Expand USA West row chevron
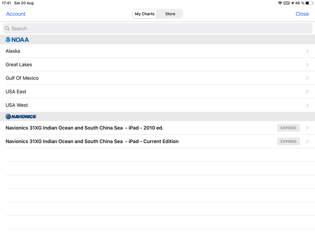315x236 pixels. tap(307, 105)
